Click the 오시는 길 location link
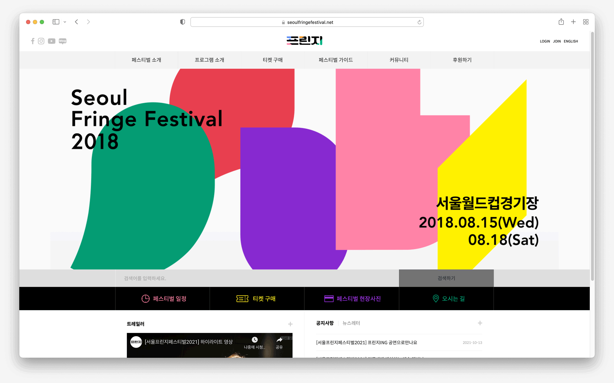Viewport: 614px width, 383px height. (449, 299)
